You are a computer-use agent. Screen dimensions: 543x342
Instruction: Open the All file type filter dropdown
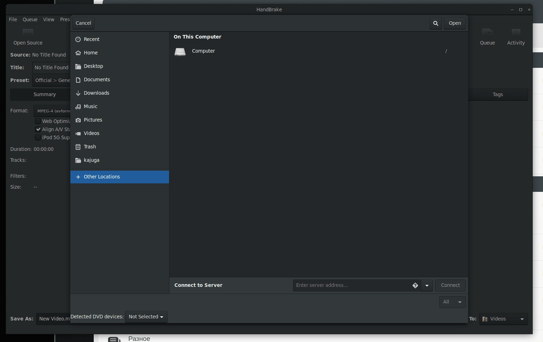[452, 302]
